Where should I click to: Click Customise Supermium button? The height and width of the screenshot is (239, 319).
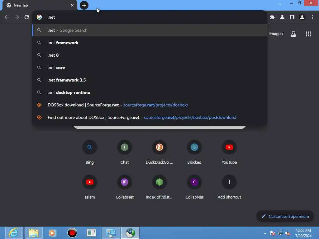coord(285,217)
